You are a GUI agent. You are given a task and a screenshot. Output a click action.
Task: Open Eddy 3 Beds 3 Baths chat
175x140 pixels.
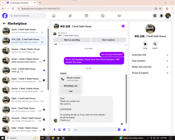(23, 129)
